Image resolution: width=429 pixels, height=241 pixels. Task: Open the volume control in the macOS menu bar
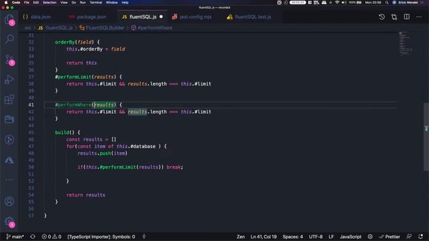[x=344, y=3]
